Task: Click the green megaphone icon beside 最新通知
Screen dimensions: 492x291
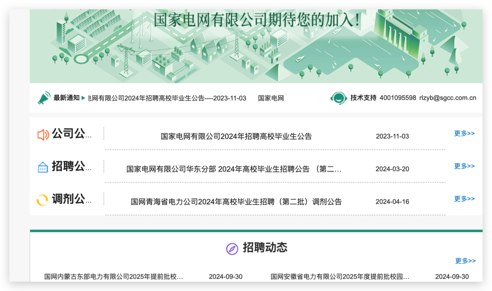Action: point(44,98)
